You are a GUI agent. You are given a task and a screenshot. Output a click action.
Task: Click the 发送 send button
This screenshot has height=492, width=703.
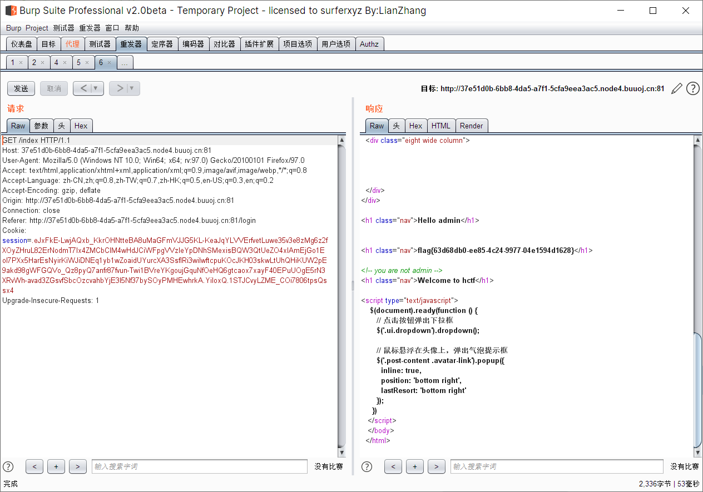(21, 88)
